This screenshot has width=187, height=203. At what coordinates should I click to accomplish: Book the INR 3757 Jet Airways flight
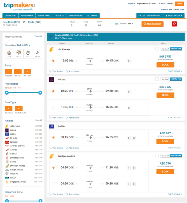click(165, 65)
